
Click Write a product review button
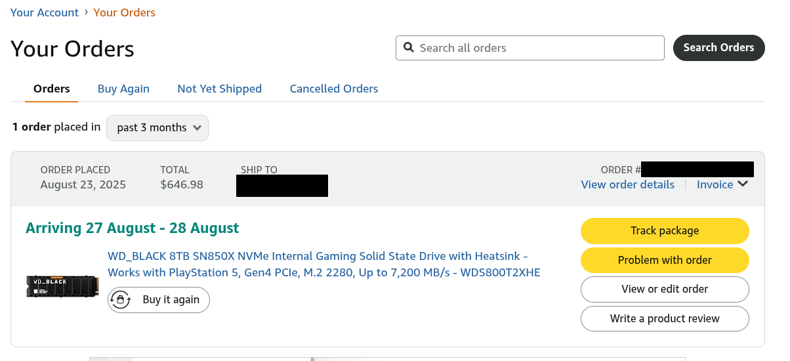point(665,319)
